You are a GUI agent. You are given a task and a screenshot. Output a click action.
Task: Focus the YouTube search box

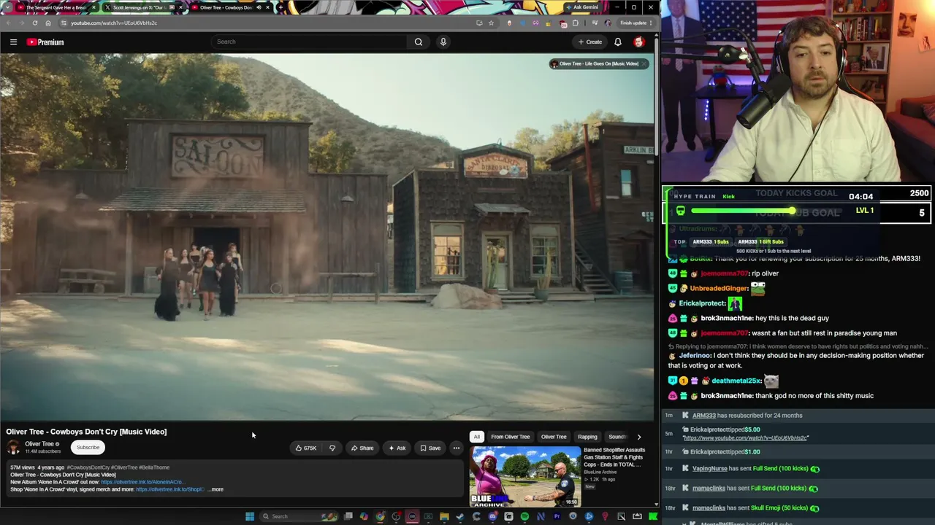click(x=310, y=42)
